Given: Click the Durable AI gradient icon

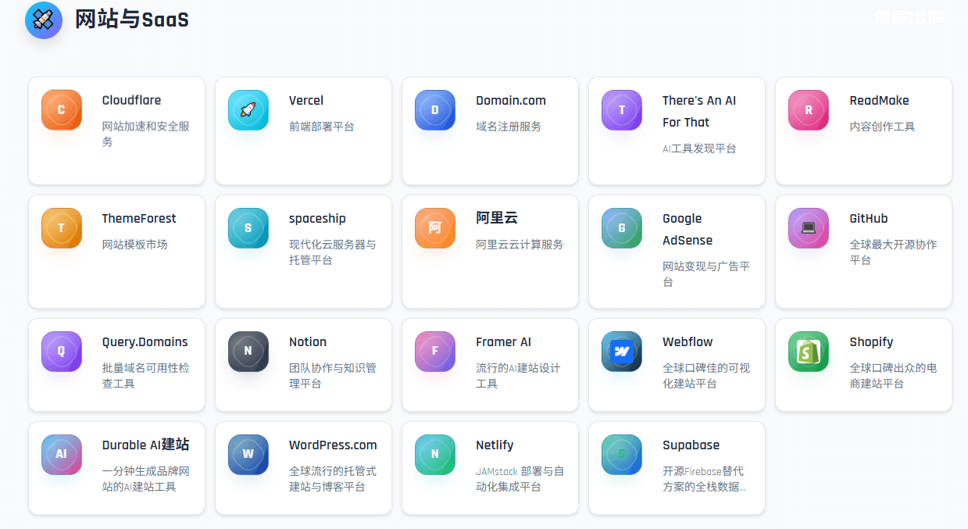Looking at the screenshot, I should click(62, 455).
